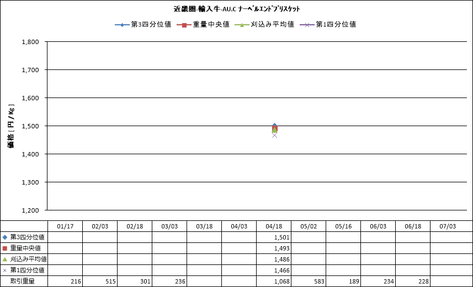Click the table value 1,466
Screen dimensions: 473x287
tap(281, 270)
